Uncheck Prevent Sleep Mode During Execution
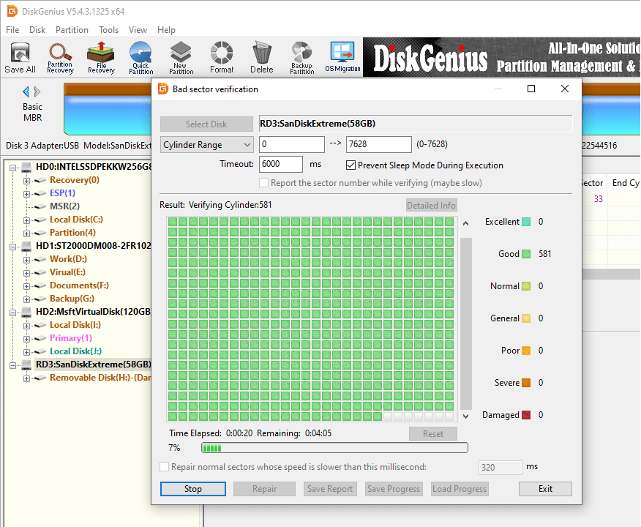 (x=351, y=165)
